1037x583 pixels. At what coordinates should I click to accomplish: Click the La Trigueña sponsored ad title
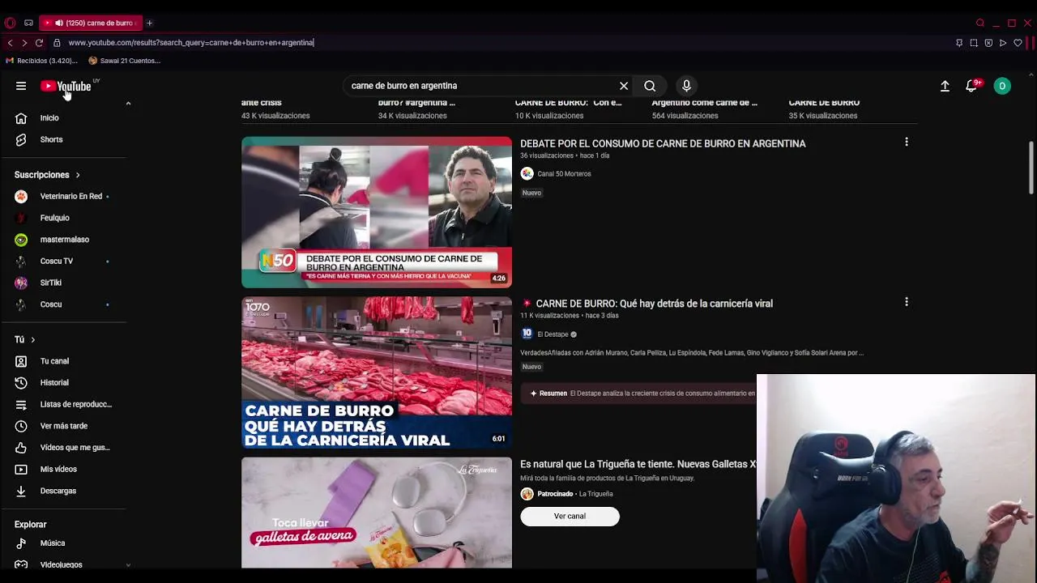tap(638, 464)
